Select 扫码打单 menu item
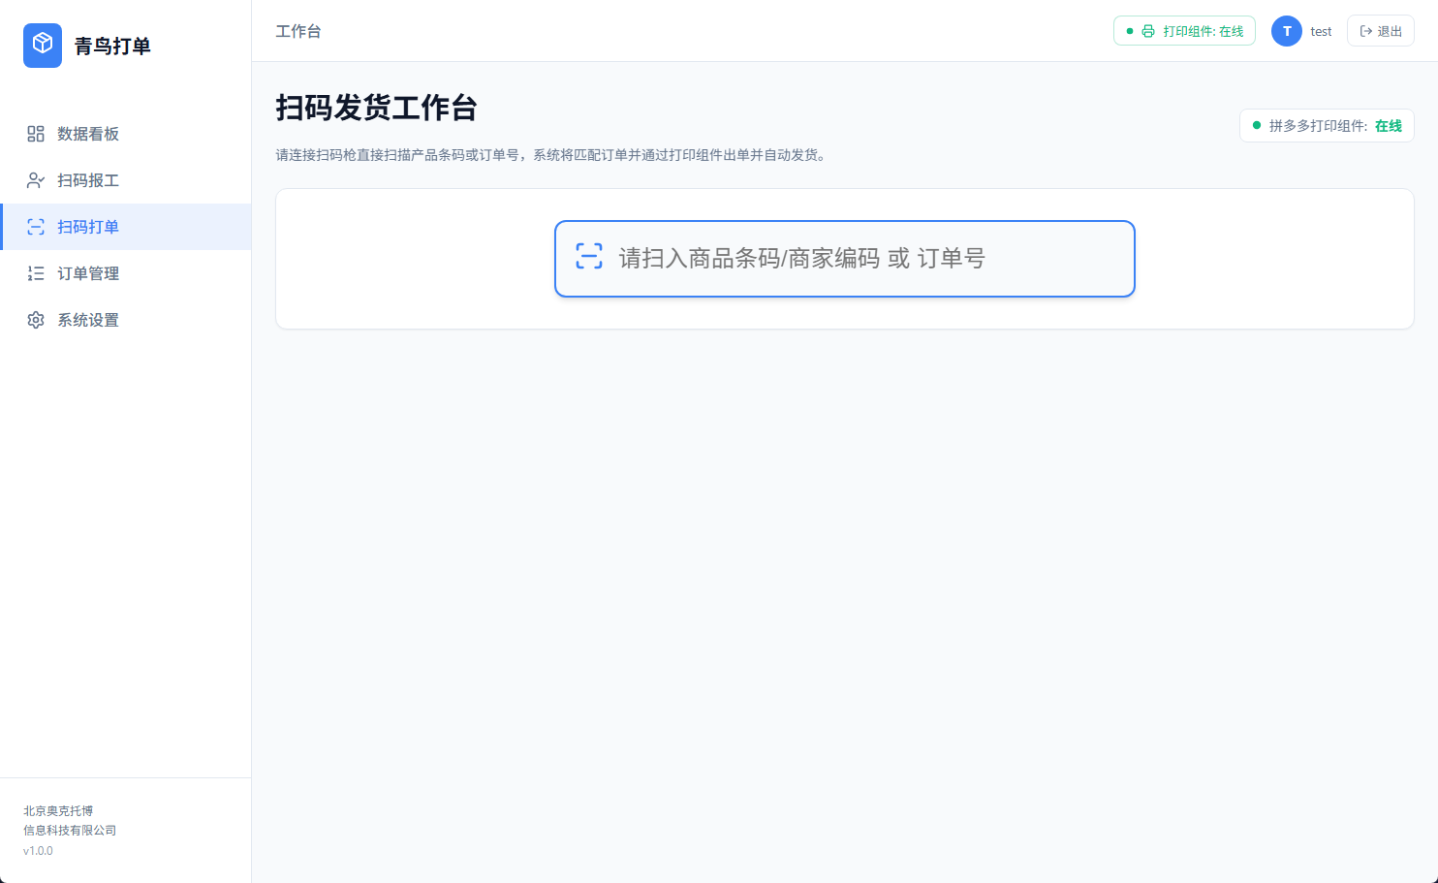This screenshot has height=883, width=1438. pos(126,227)
